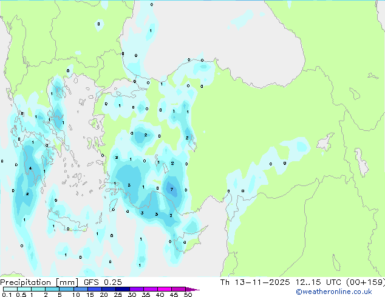This screenshot has width=385, height=297.
Task: Click the '7' precipitation value on map
Action: (172, 189)
